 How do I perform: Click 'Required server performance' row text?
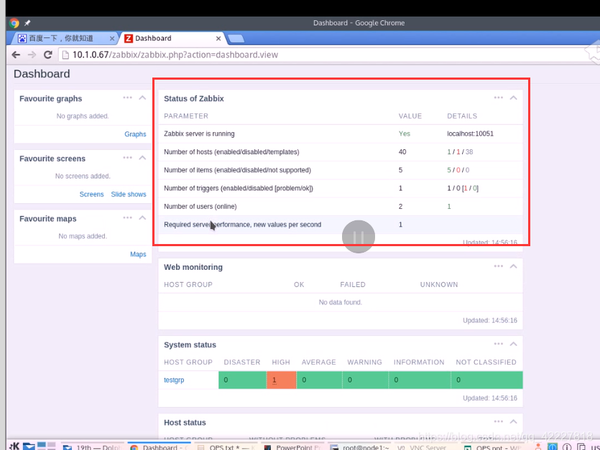click(x=243, y=225)
